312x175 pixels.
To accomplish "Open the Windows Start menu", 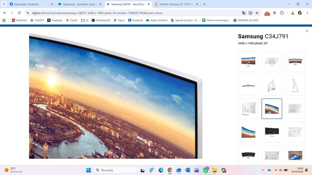I will (88, 170).
